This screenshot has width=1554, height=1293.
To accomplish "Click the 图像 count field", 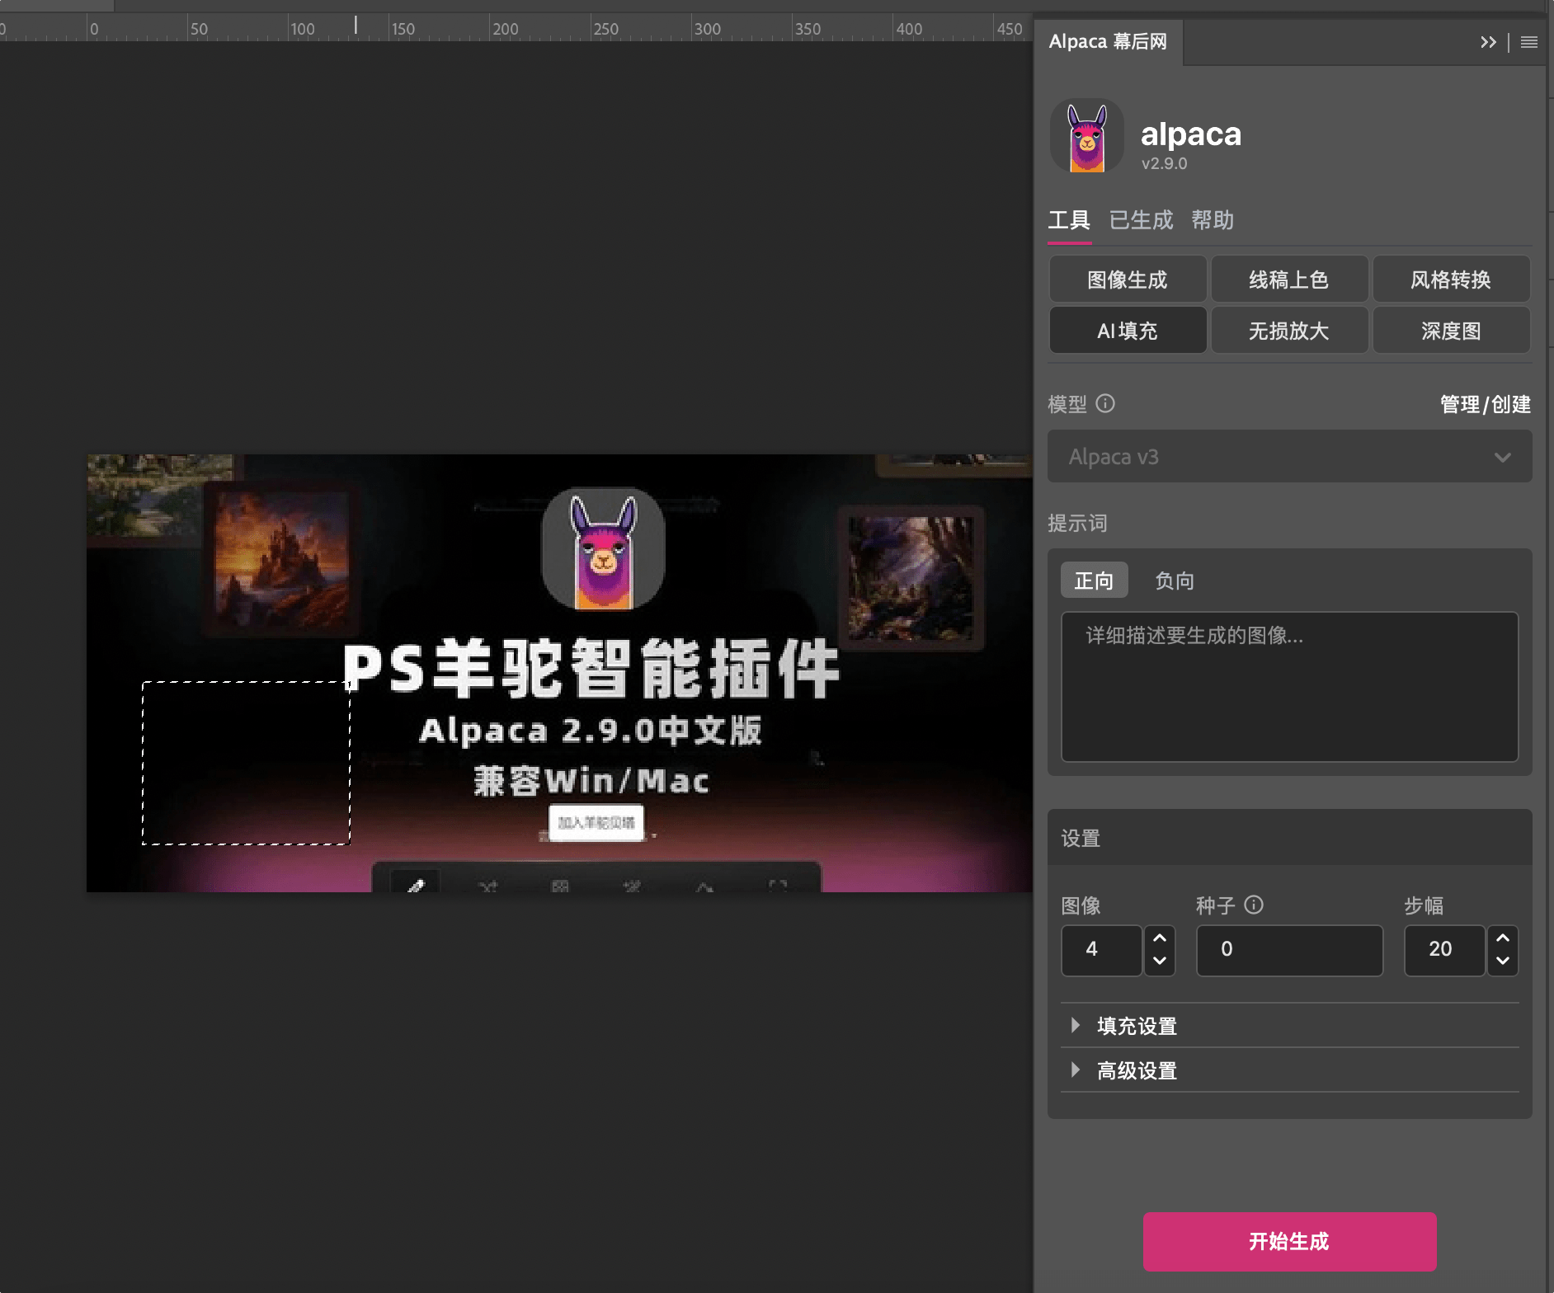I will tap(1102, 950).
